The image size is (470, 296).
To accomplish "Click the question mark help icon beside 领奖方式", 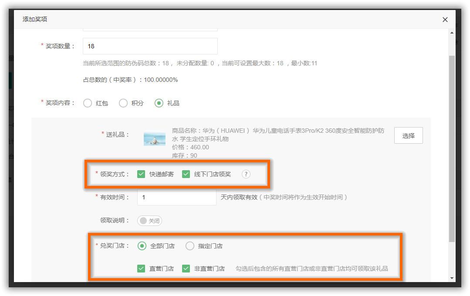I will click(x=246, y=174).
